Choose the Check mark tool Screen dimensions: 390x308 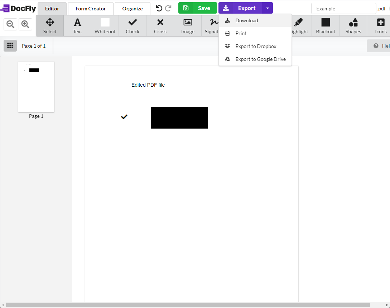[x=133, y=25]
